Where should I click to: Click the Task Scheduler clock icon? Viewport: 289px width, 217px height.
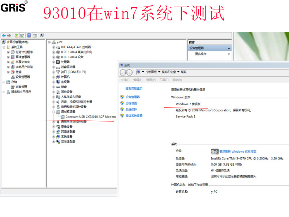coord(13,52)
